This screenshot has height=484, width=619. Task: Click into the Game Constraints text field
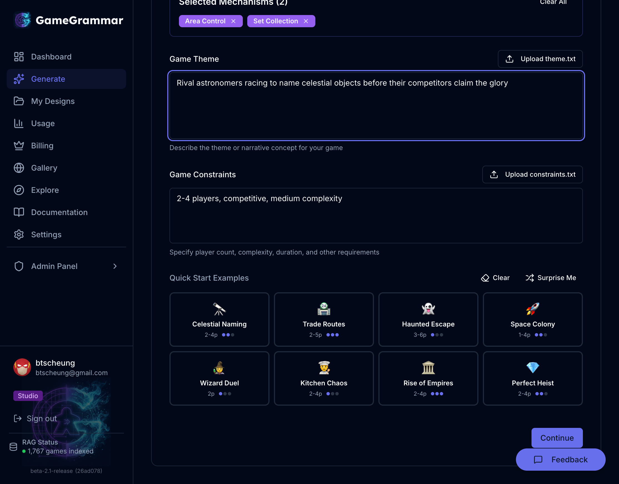(376, 215)
